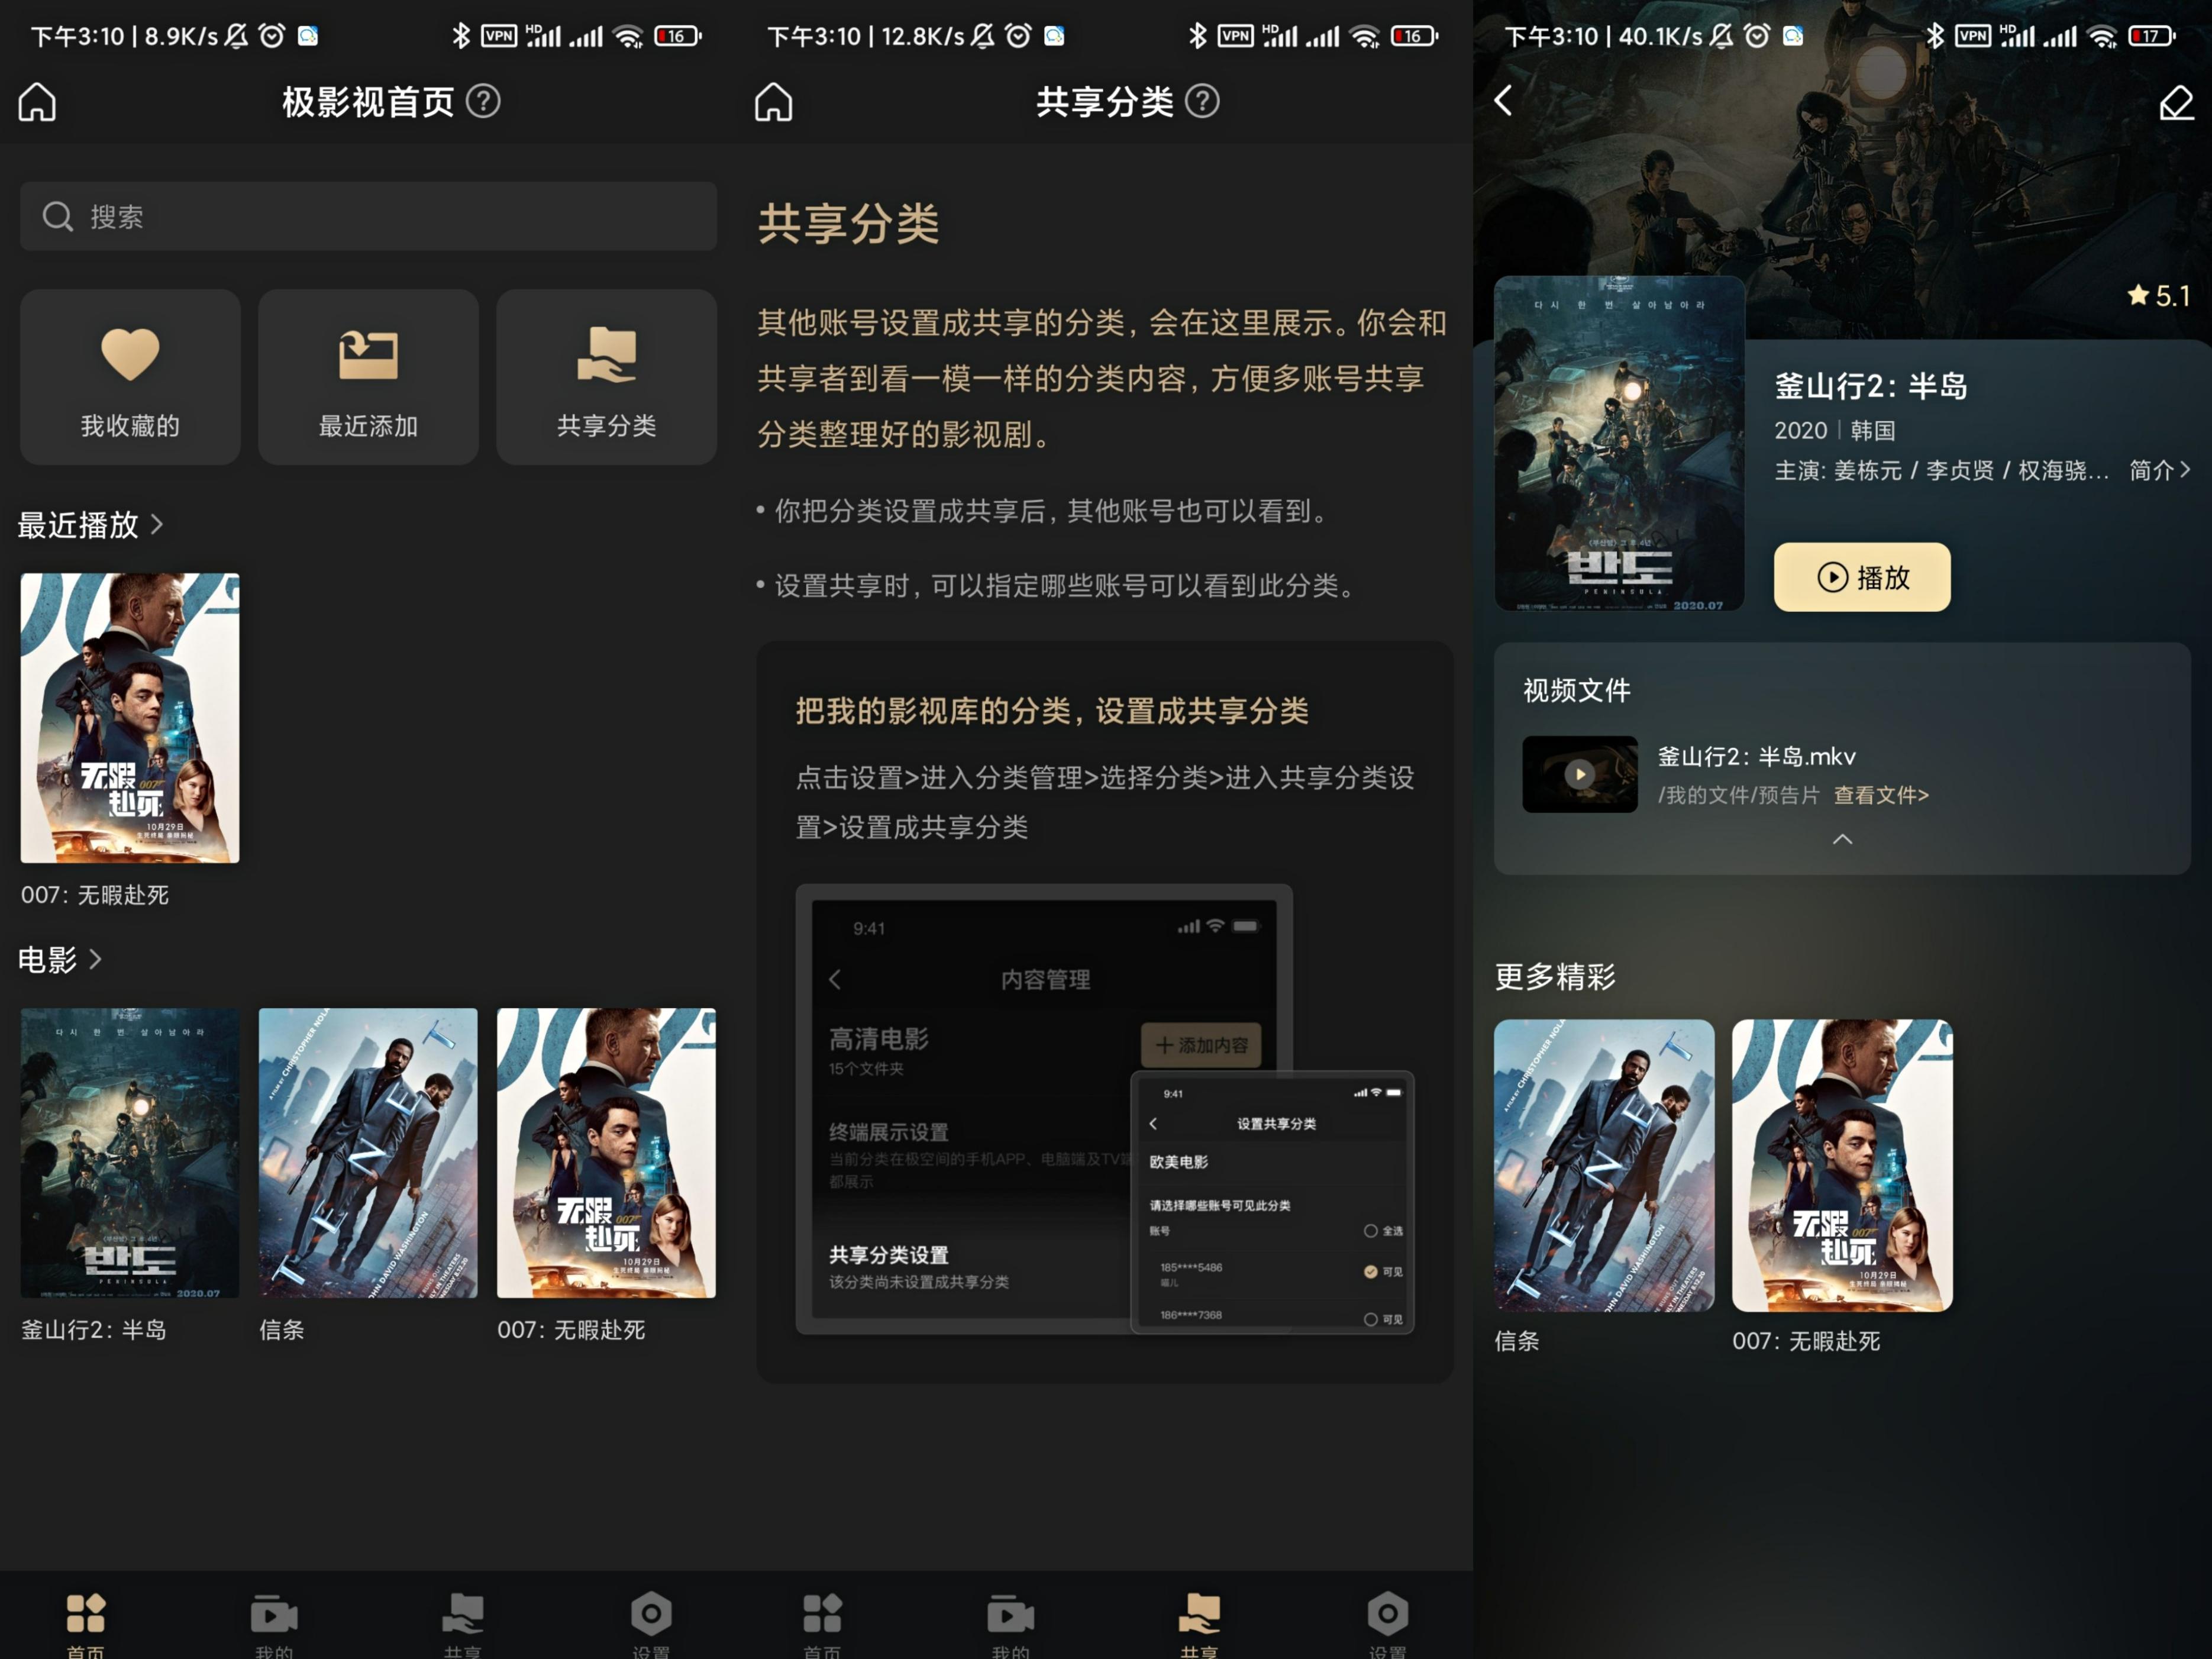Tap the play icon on 釜山行2: 半岛.mkv thumbnail
The height and width of the screenshot is (1659, 2212).
pos(1580,773)
